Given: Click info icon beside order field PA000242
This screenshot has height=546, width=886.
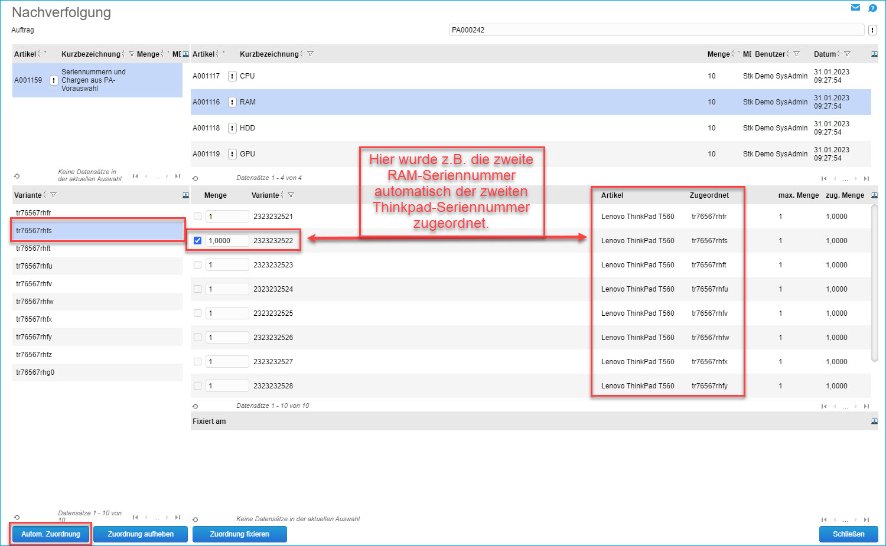Looking at the screenshot, I should (872, 30).
